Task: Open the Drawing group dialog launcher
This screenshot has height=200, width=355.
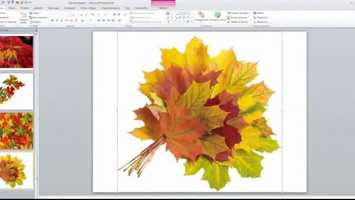Action: tap(250, 26)
